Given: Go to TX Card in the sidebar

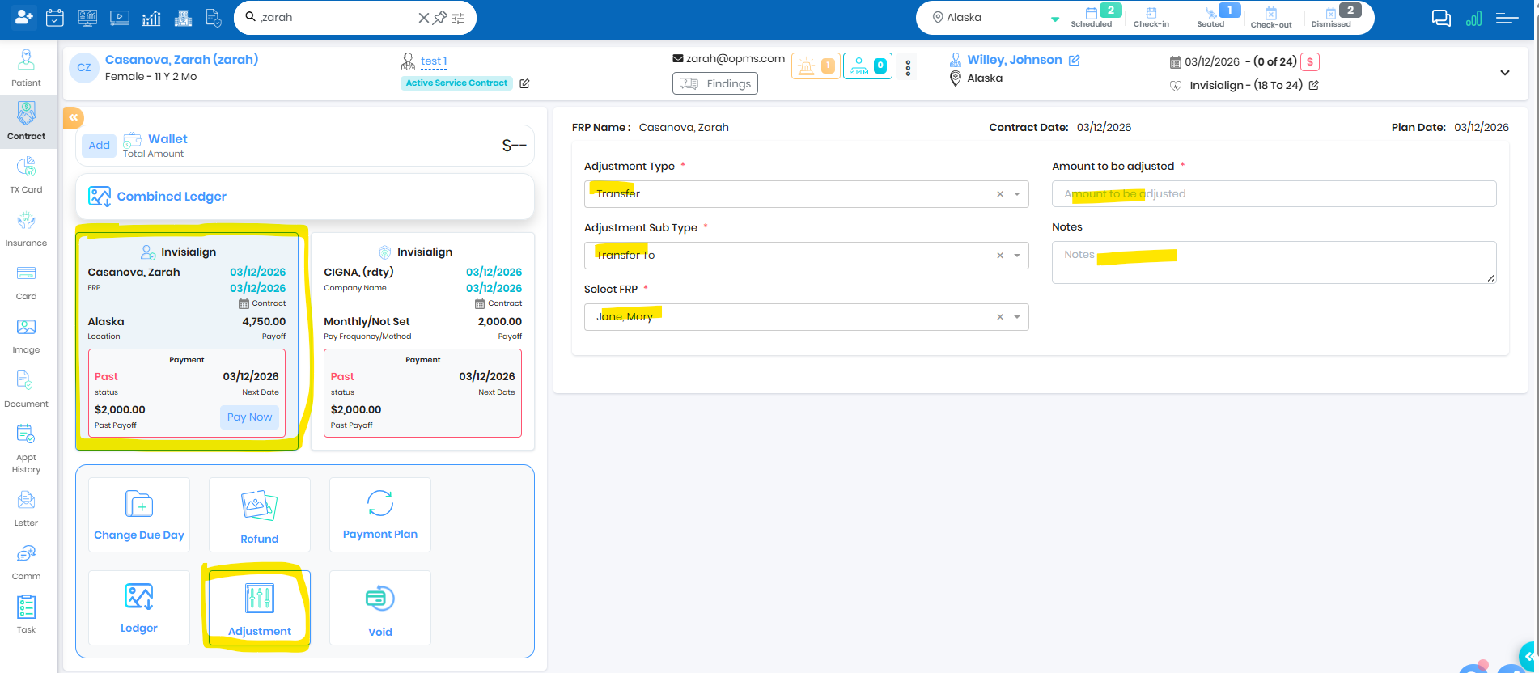Looking at the screenshot, I should pos(26,175).
